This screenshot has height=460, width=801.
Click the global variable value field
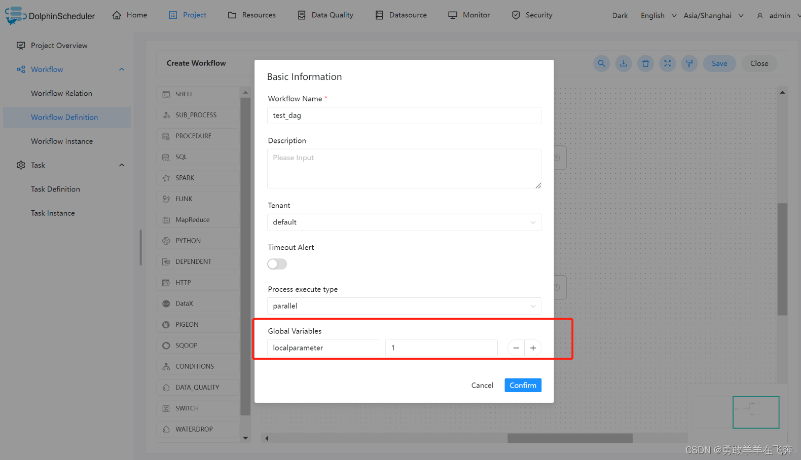tap(441, 348)
